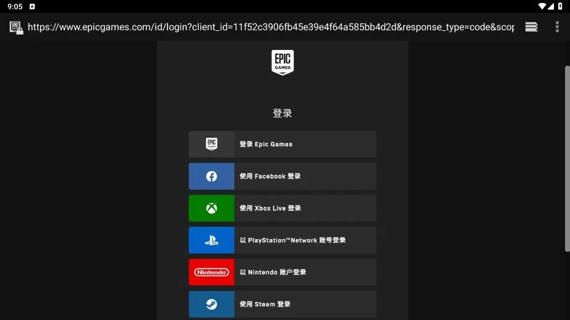Image resolution: width=570 pixels, height=320 pixels.
Task: Click the page vertical scrollbar
Action: click(567, 158)
